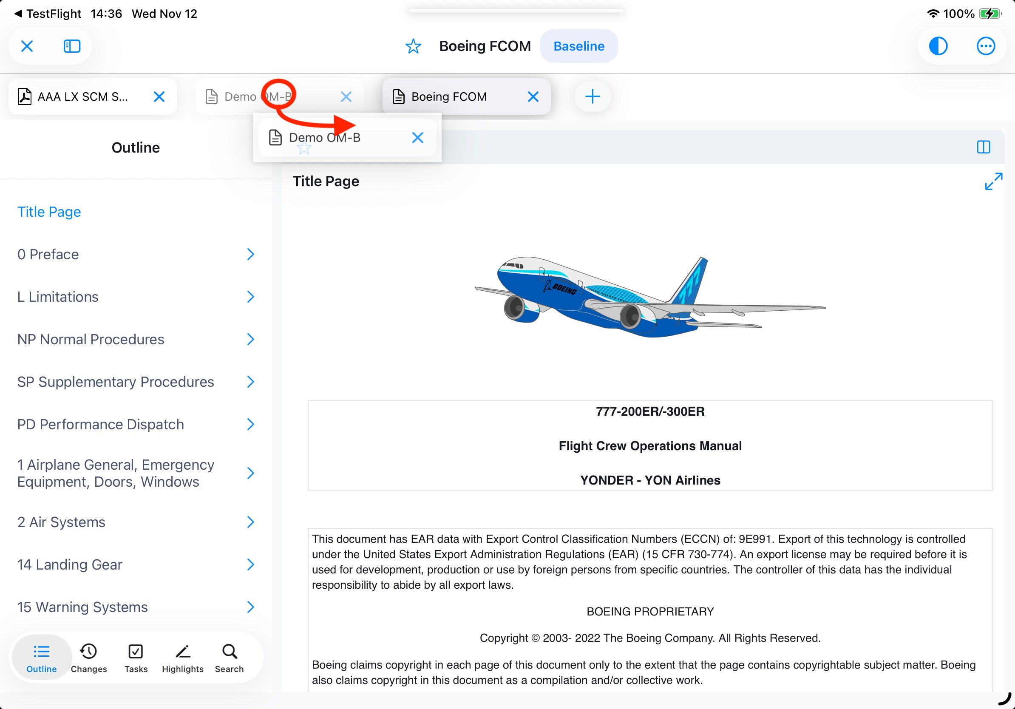Image resolution: width=1015 pixels, height=709 pixels.
Task: Switch to the Boeing FCOM tab
Action: [x=449, y=96]
